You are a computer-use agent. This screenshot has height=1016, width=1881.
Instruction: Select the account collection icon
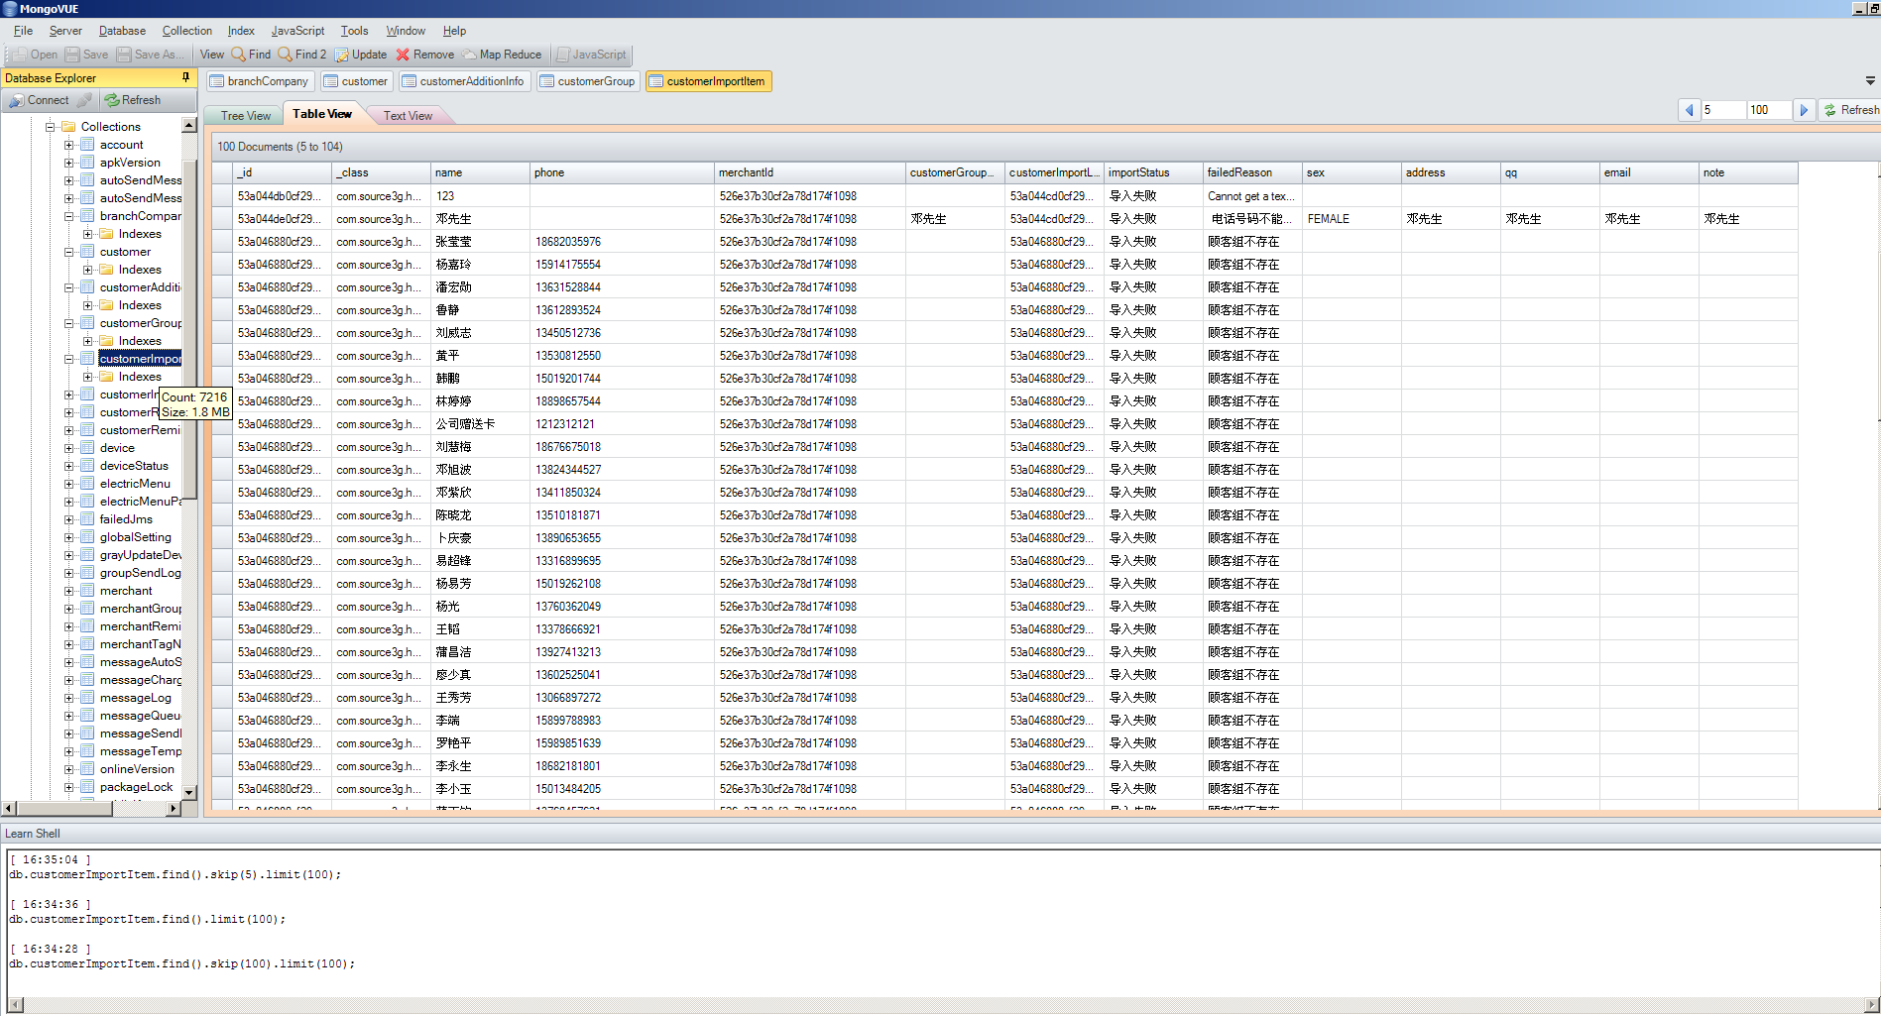click(87, 145)
